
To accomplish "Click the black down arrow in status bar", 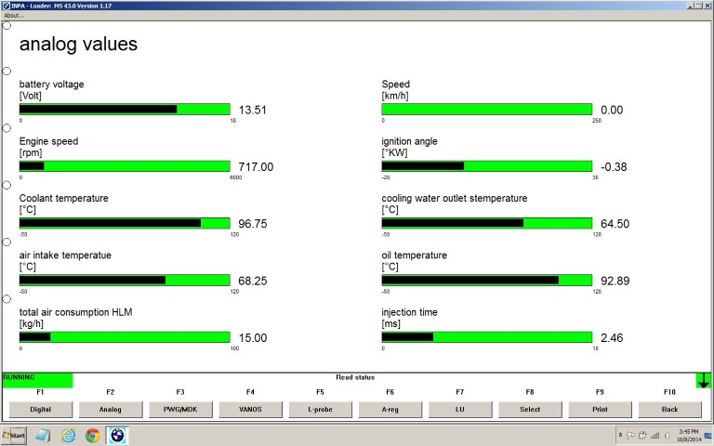I will point(703,380).
